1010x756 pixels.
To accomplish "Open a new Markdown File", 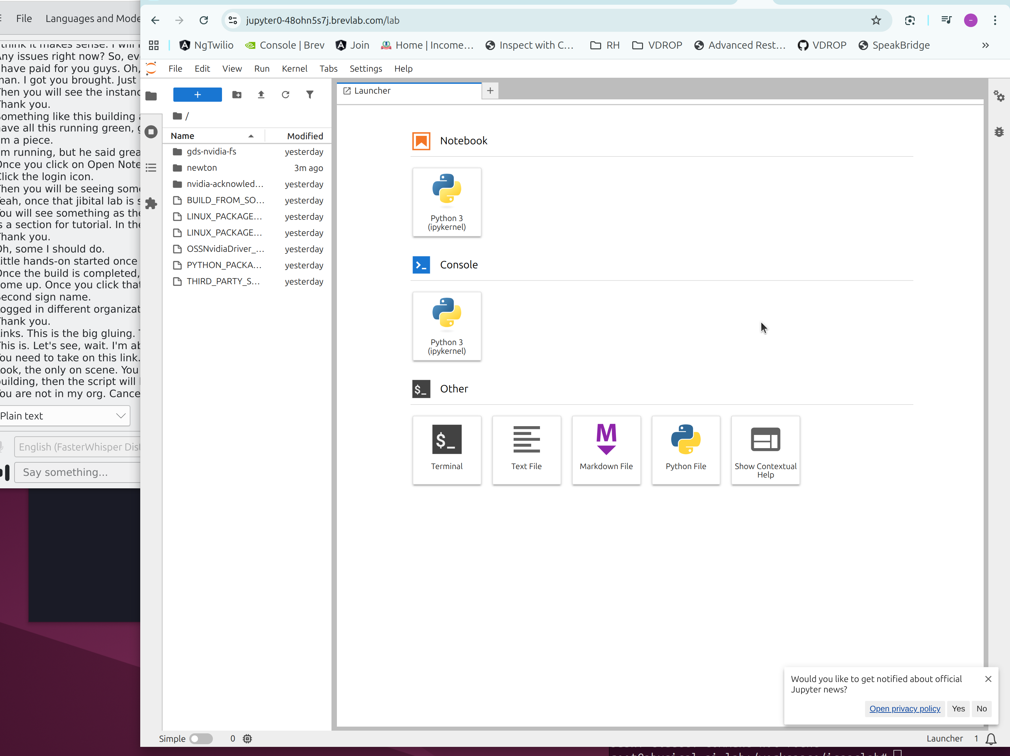I will (x=606, y=450).
